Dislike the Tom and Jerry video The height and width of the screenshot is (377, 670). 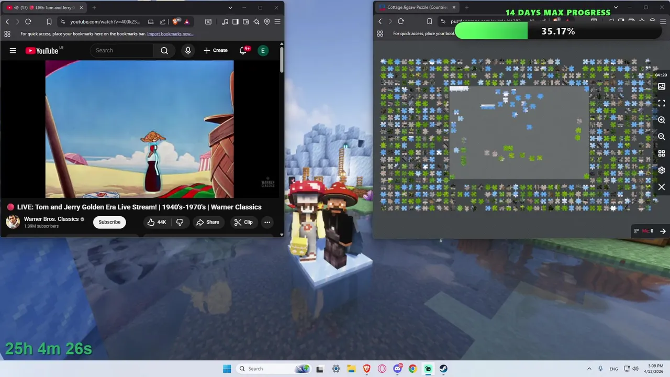click(x=180, y=222)
